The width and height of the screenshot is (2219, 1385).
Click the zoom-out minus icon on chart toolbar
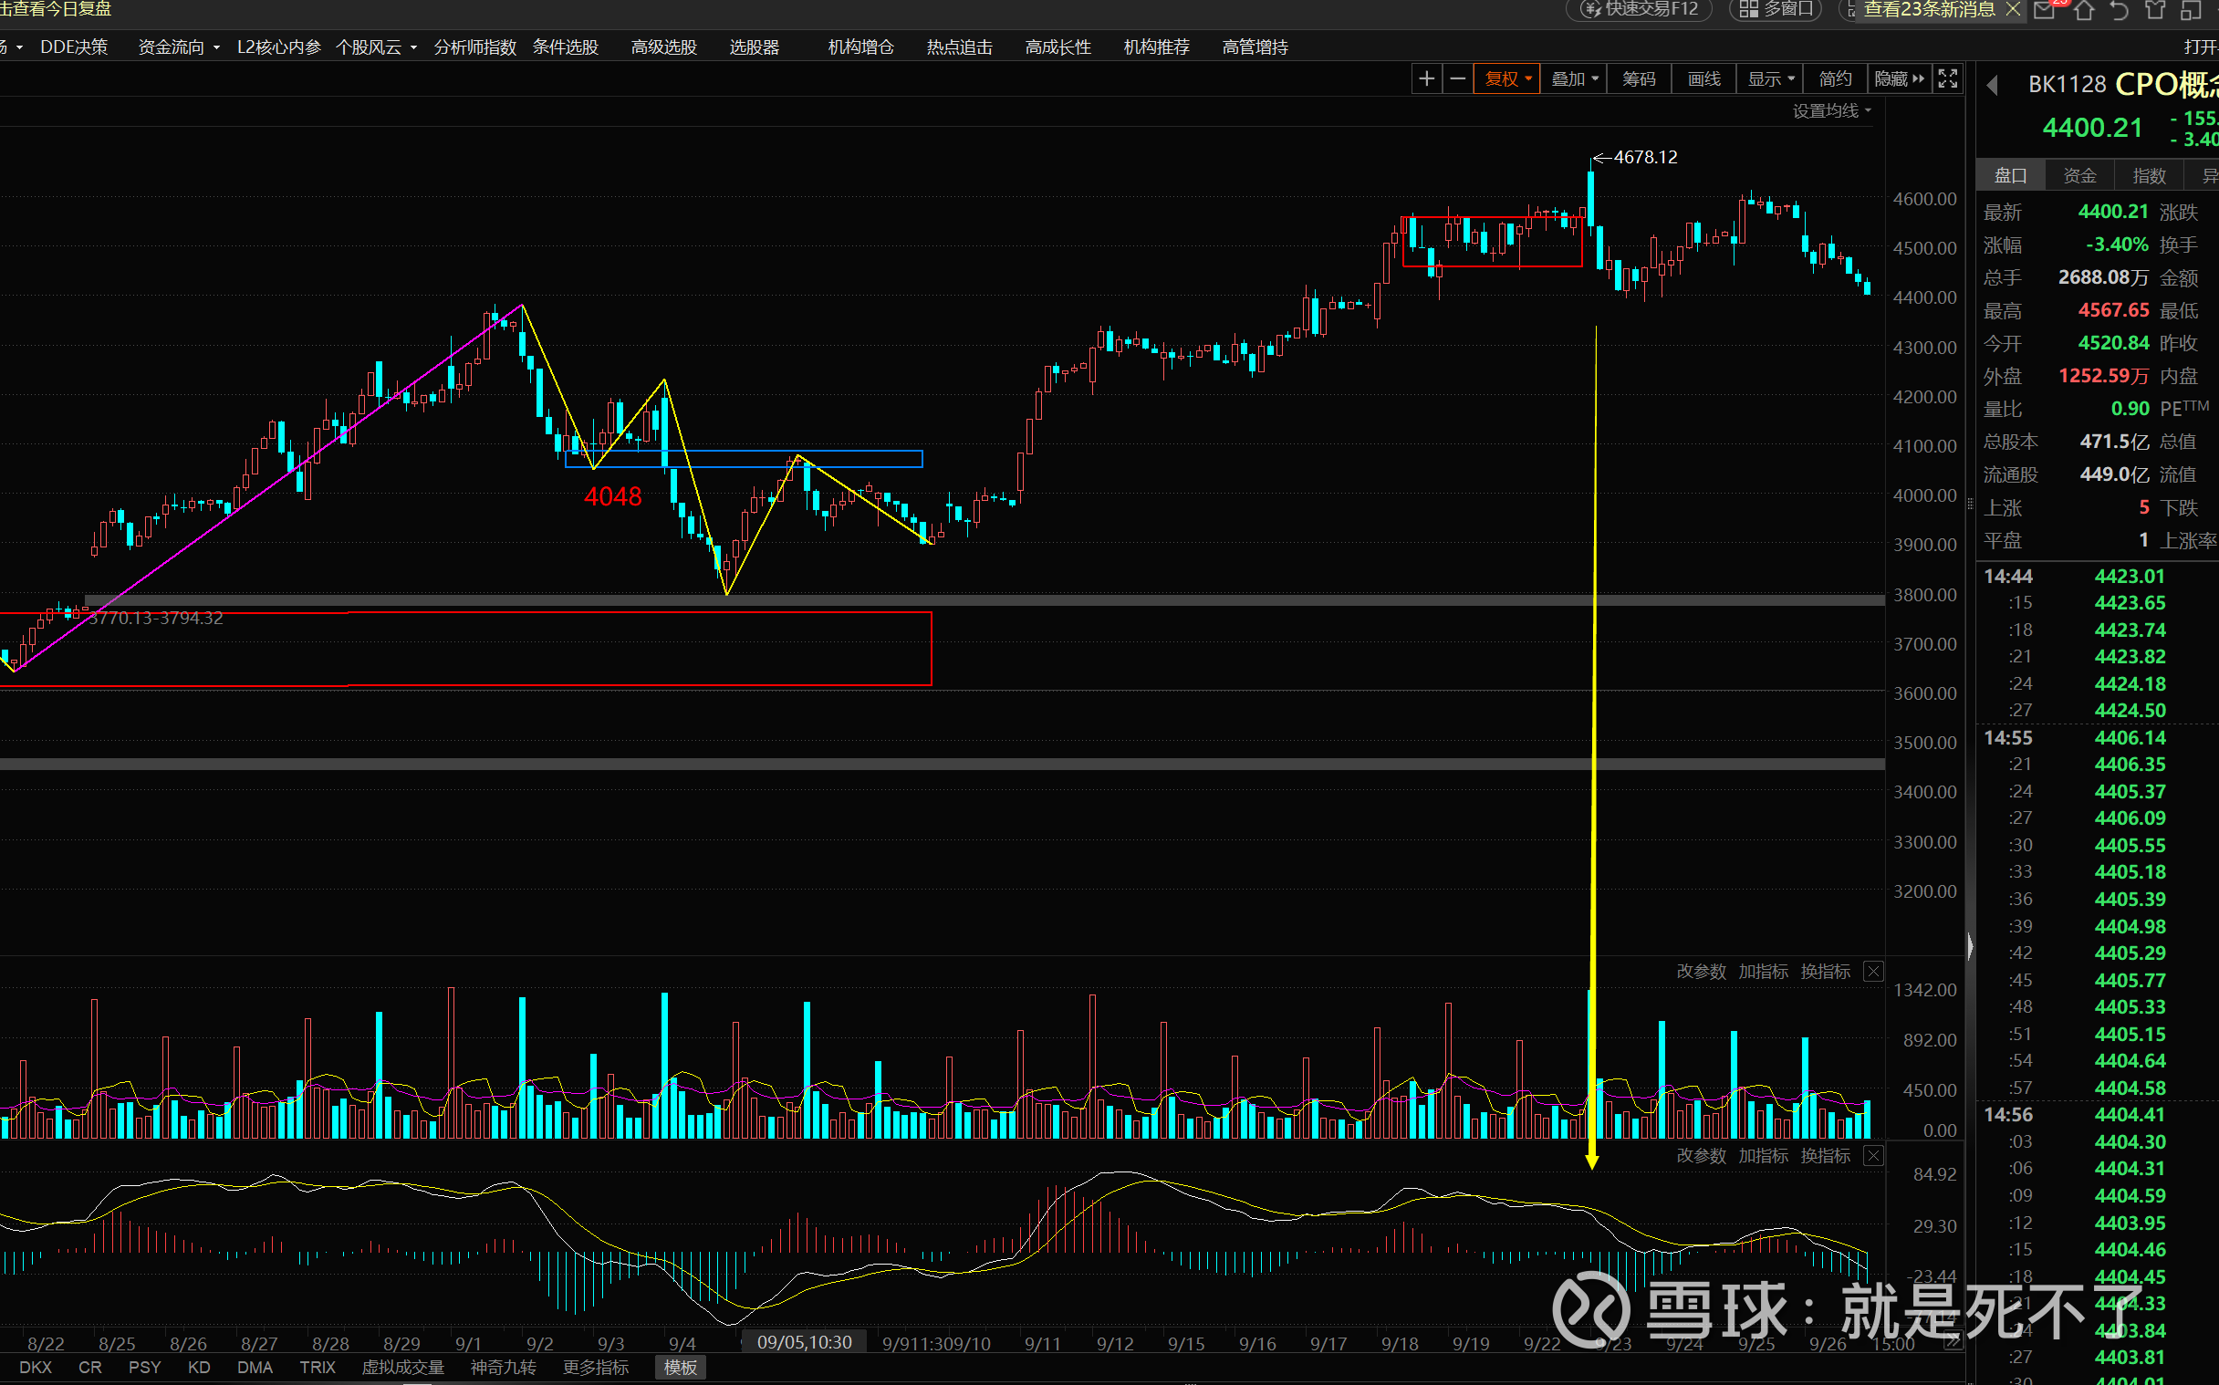(x=1457, y=79)
